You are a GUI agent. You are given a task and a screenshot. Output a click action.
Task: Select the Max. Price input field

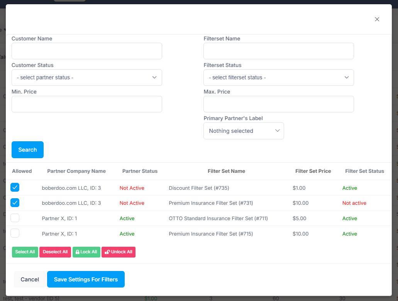click(278, 104)
